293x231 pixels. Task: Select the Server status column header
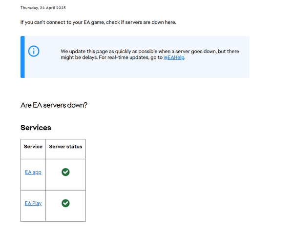(65, 146)
